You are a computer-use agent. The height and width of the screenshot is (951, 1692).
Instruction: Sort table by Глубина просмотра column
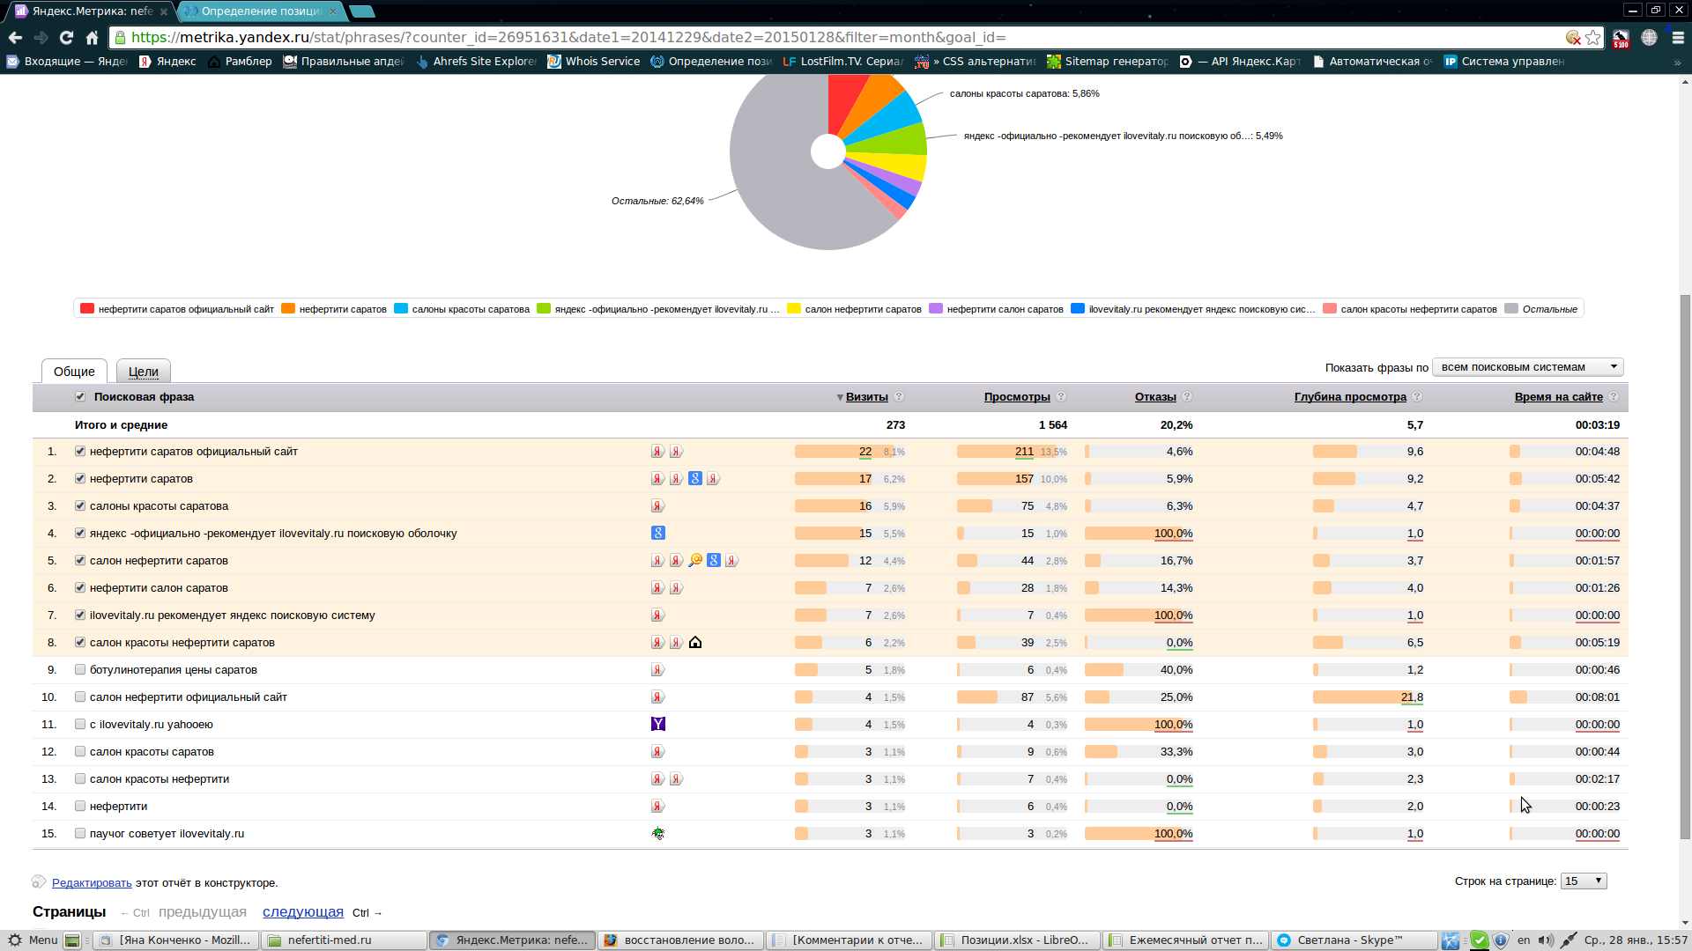point(1350,396)
